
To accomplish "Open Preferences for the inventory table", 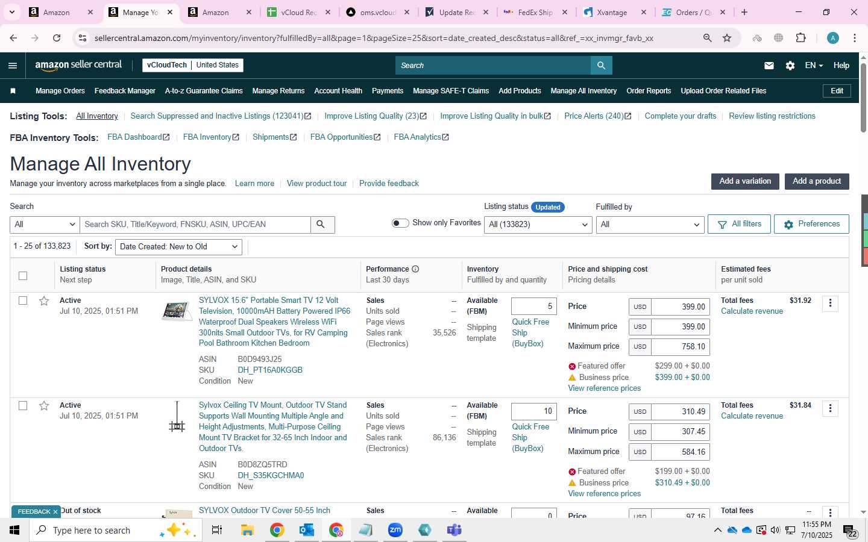I will coord(811,224).
